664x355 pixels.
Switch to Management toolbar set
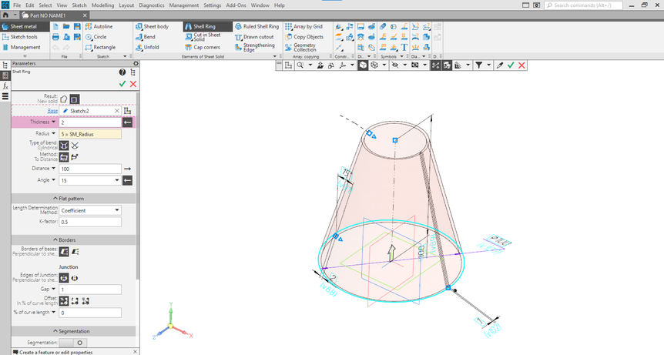pyautogui.click(x=25, y=48)
